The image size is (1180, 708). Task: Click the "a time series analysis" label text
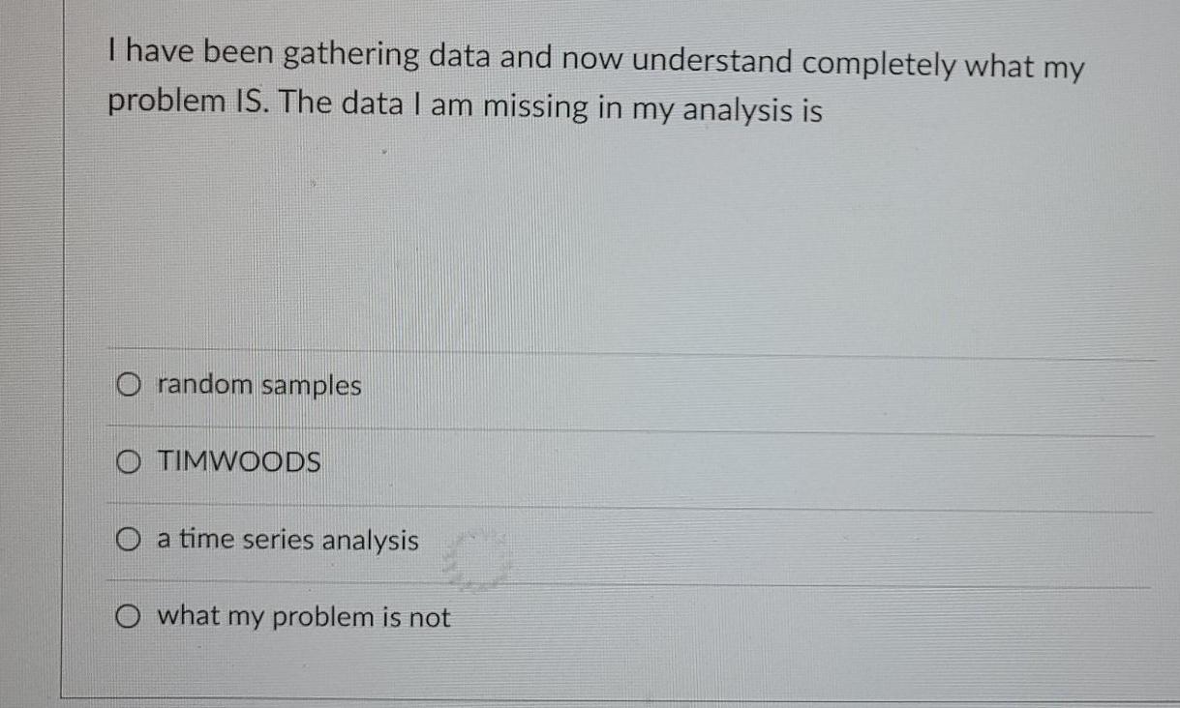tap(285, 540)
